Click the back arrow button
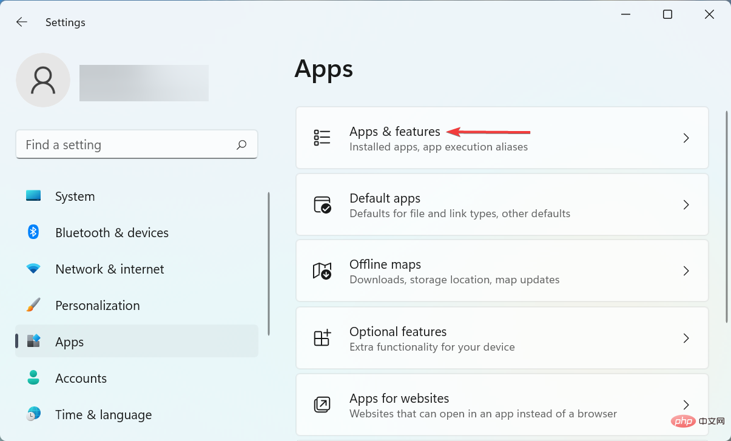This screenshot has height=441, width=731. (22, 22)
